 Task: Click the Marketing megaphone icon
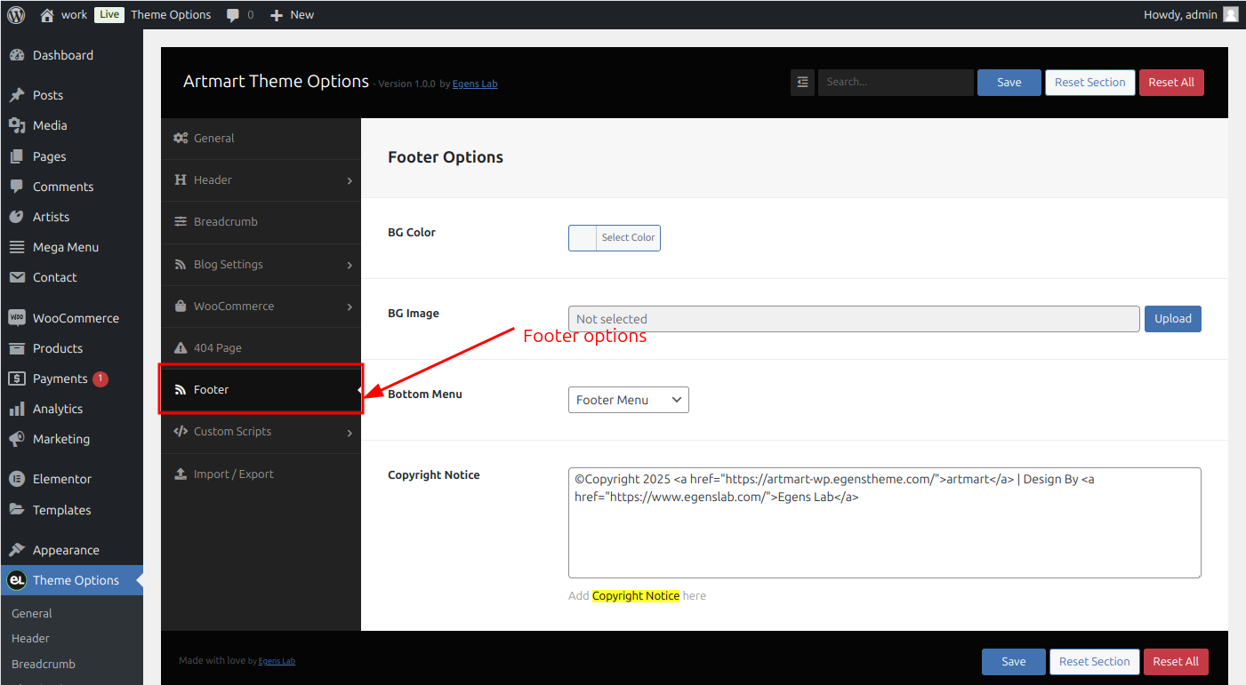17,439
